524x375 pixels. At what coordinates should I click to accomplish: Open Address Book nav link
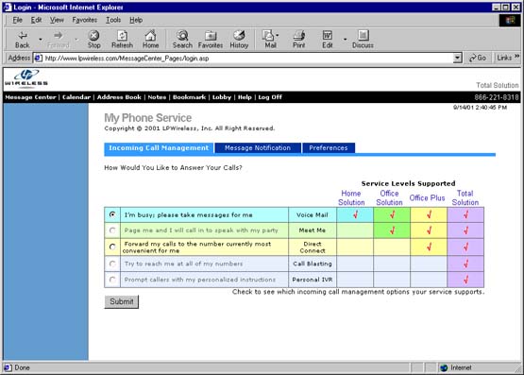119,97
